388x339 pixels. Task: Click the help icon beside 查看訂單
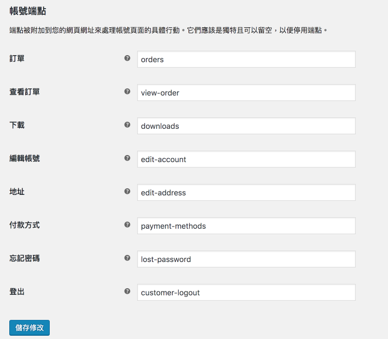tap(127, 92)
